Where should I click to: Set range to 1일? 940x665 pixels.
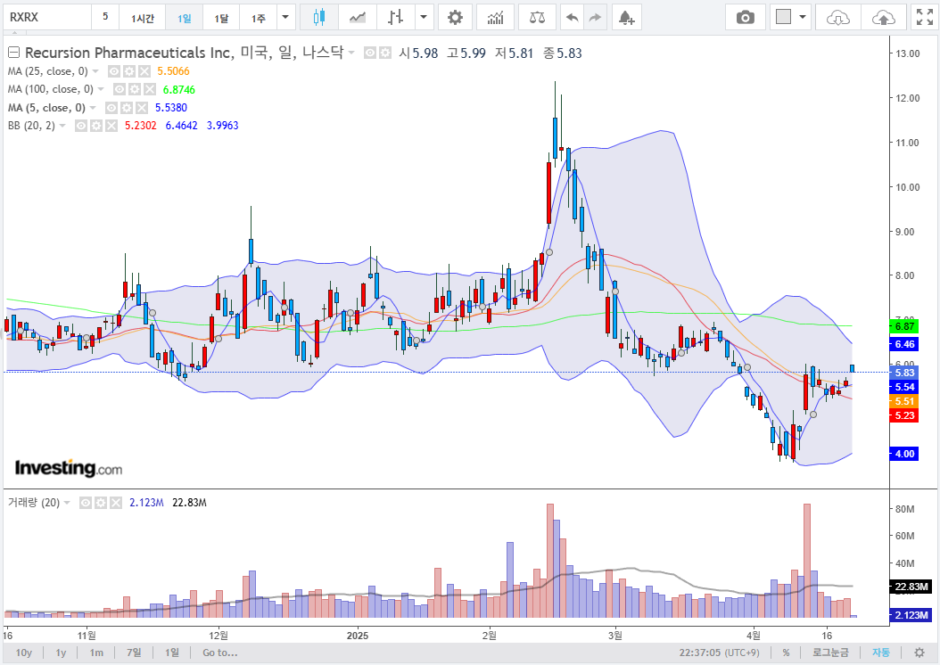point(172,653)
